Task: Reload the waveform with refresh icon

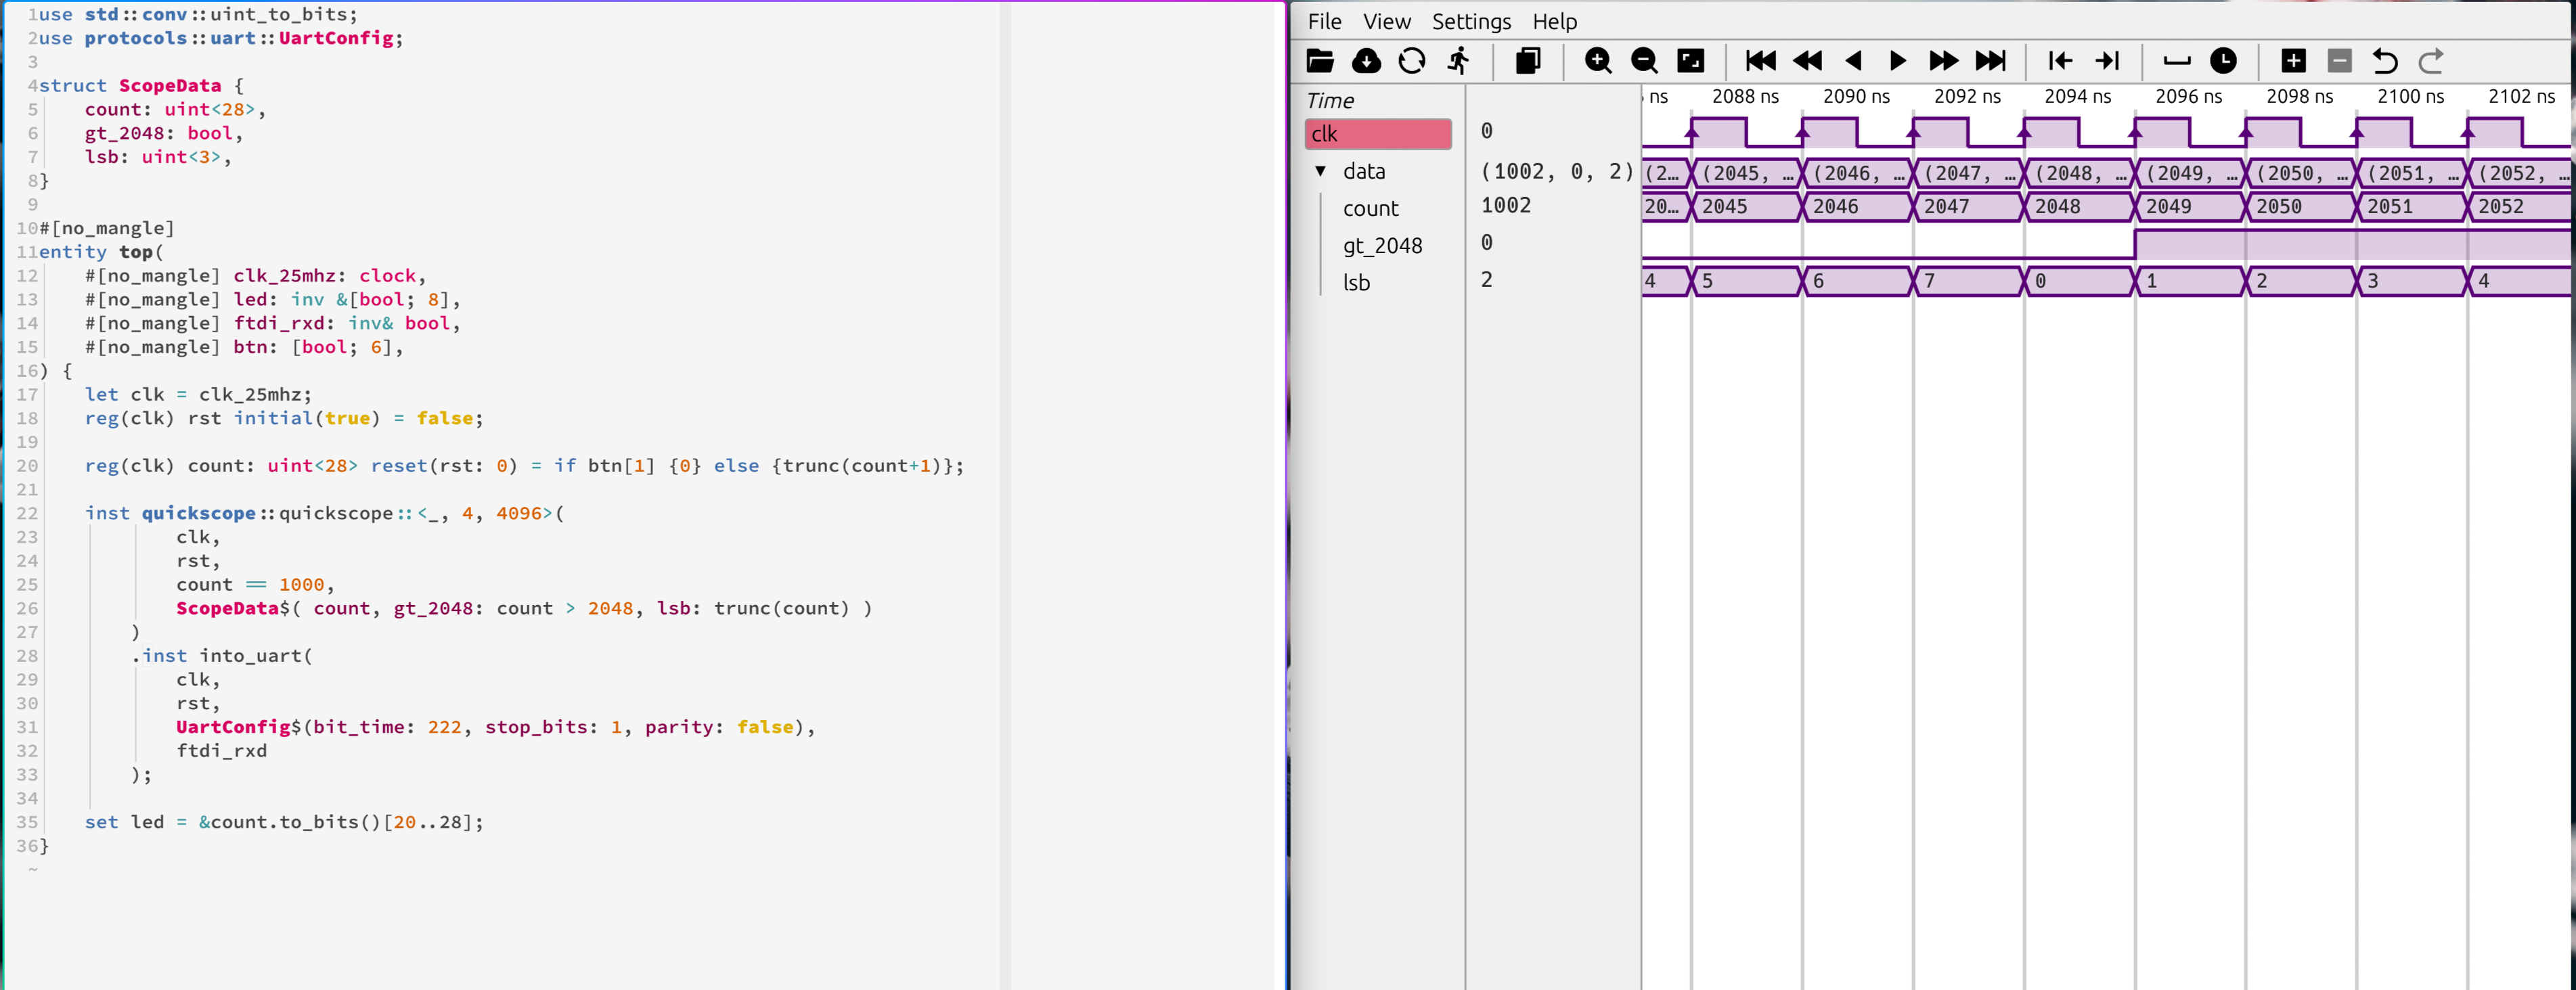Action: pos(1412,61)
